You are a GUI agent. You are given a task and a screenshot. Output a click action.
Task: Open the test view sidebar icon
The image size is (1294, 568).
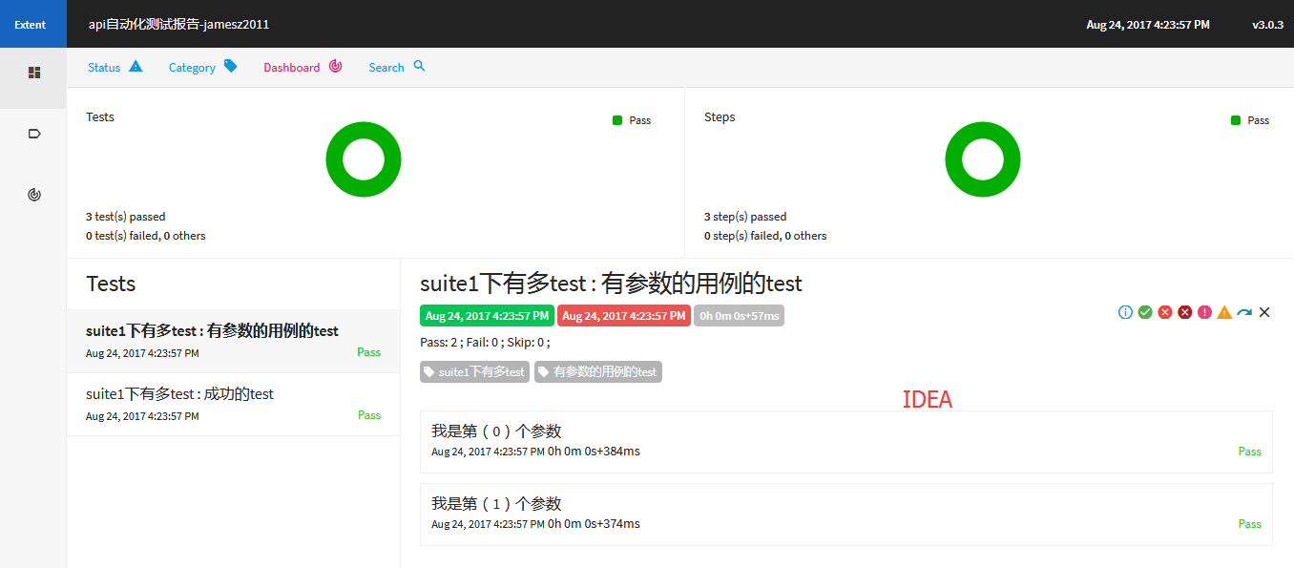coord(34,73)
